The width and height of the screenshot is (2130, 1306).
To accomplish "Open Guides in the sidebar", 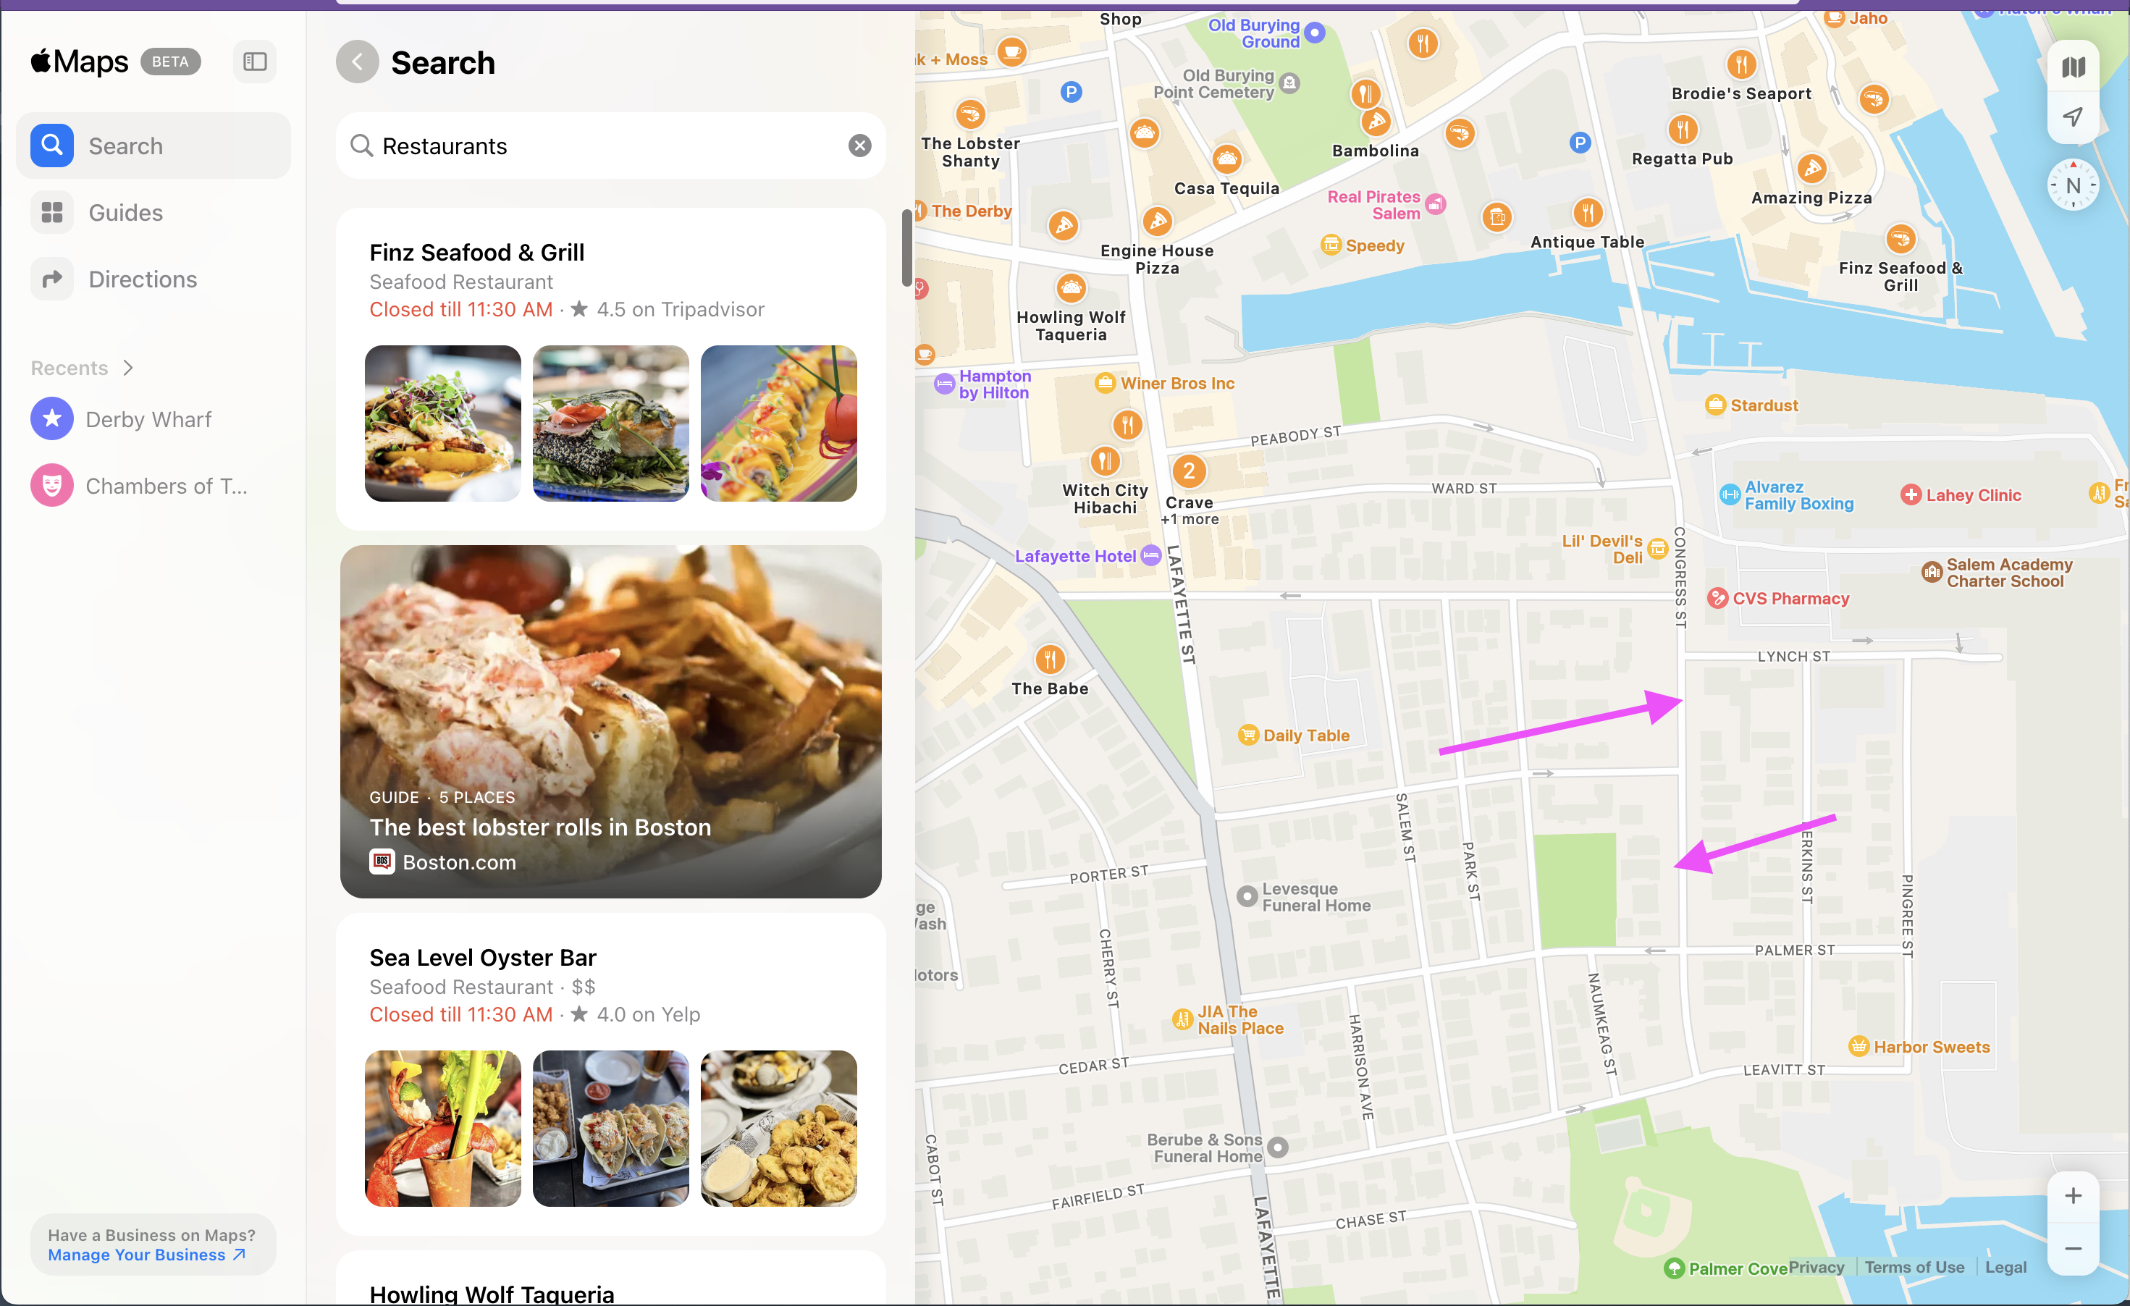I will [153, 213].
